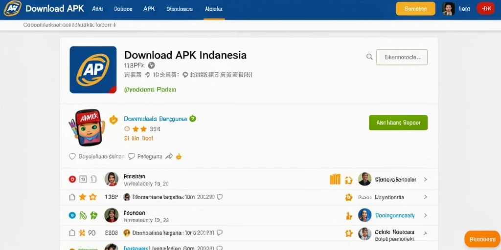Image resolution: width=501 pixels, height=250 pixels.
Task: Click the comment icon at the end of the 8308 row
Action: point(220,233)
